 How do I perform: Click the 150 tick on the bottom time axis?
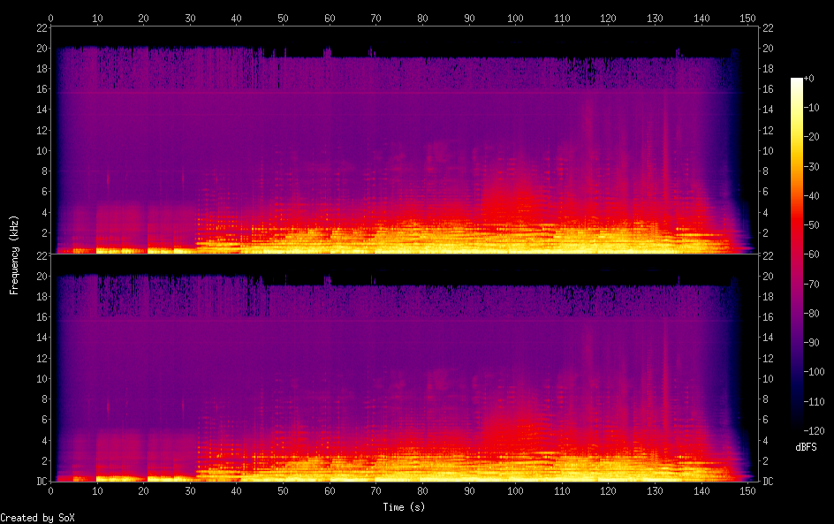[747, 490]
